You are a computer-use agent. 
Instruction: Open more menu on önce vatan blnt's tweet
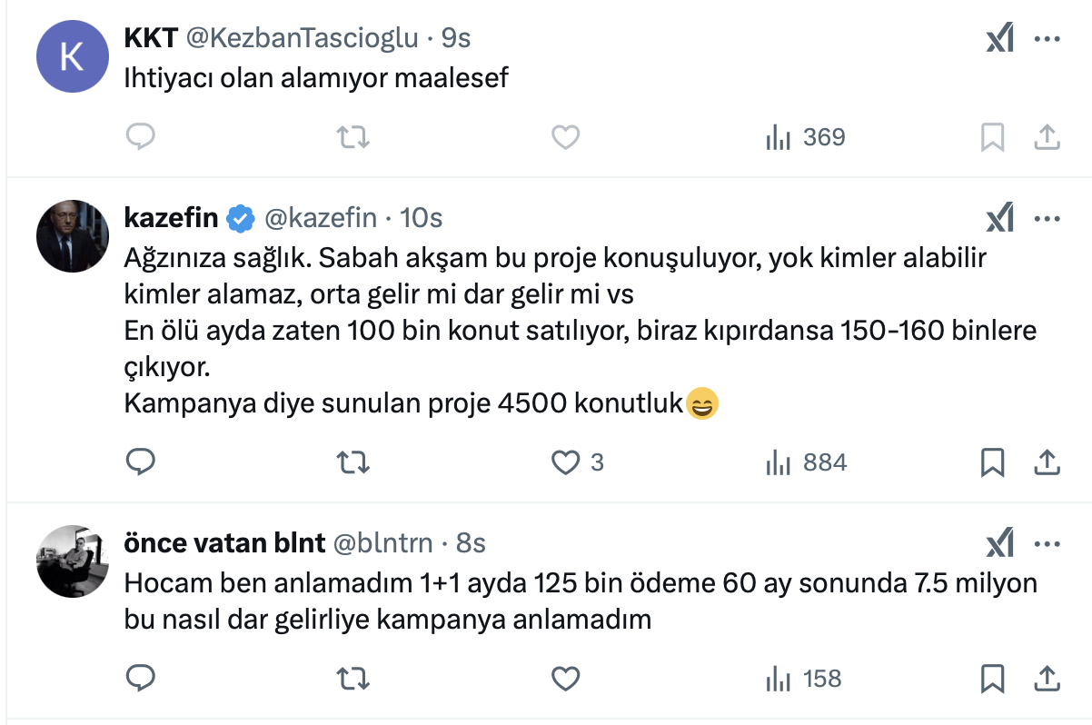tap(1047, 544)
